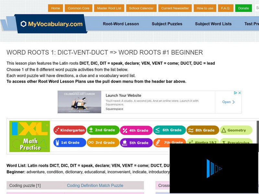Image resolution: width=259 pixels, height=194 pixels.
Task: View the School Calendar page
Action: point(141,8)
